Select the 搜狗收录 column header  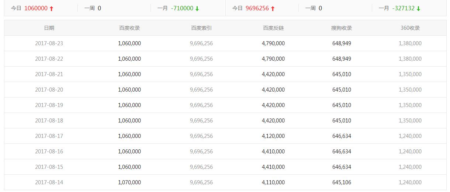coord(342,28)
